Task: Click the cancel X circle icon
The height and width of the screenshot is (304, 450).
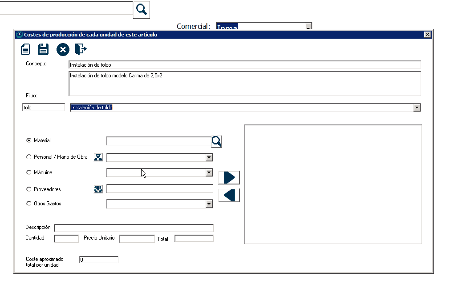Action: coord(63,49)
